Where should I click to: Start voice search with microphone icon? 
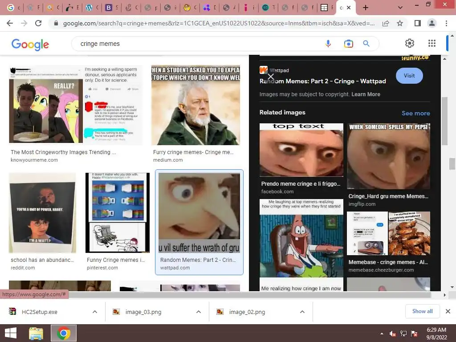(x=328, y=44)
